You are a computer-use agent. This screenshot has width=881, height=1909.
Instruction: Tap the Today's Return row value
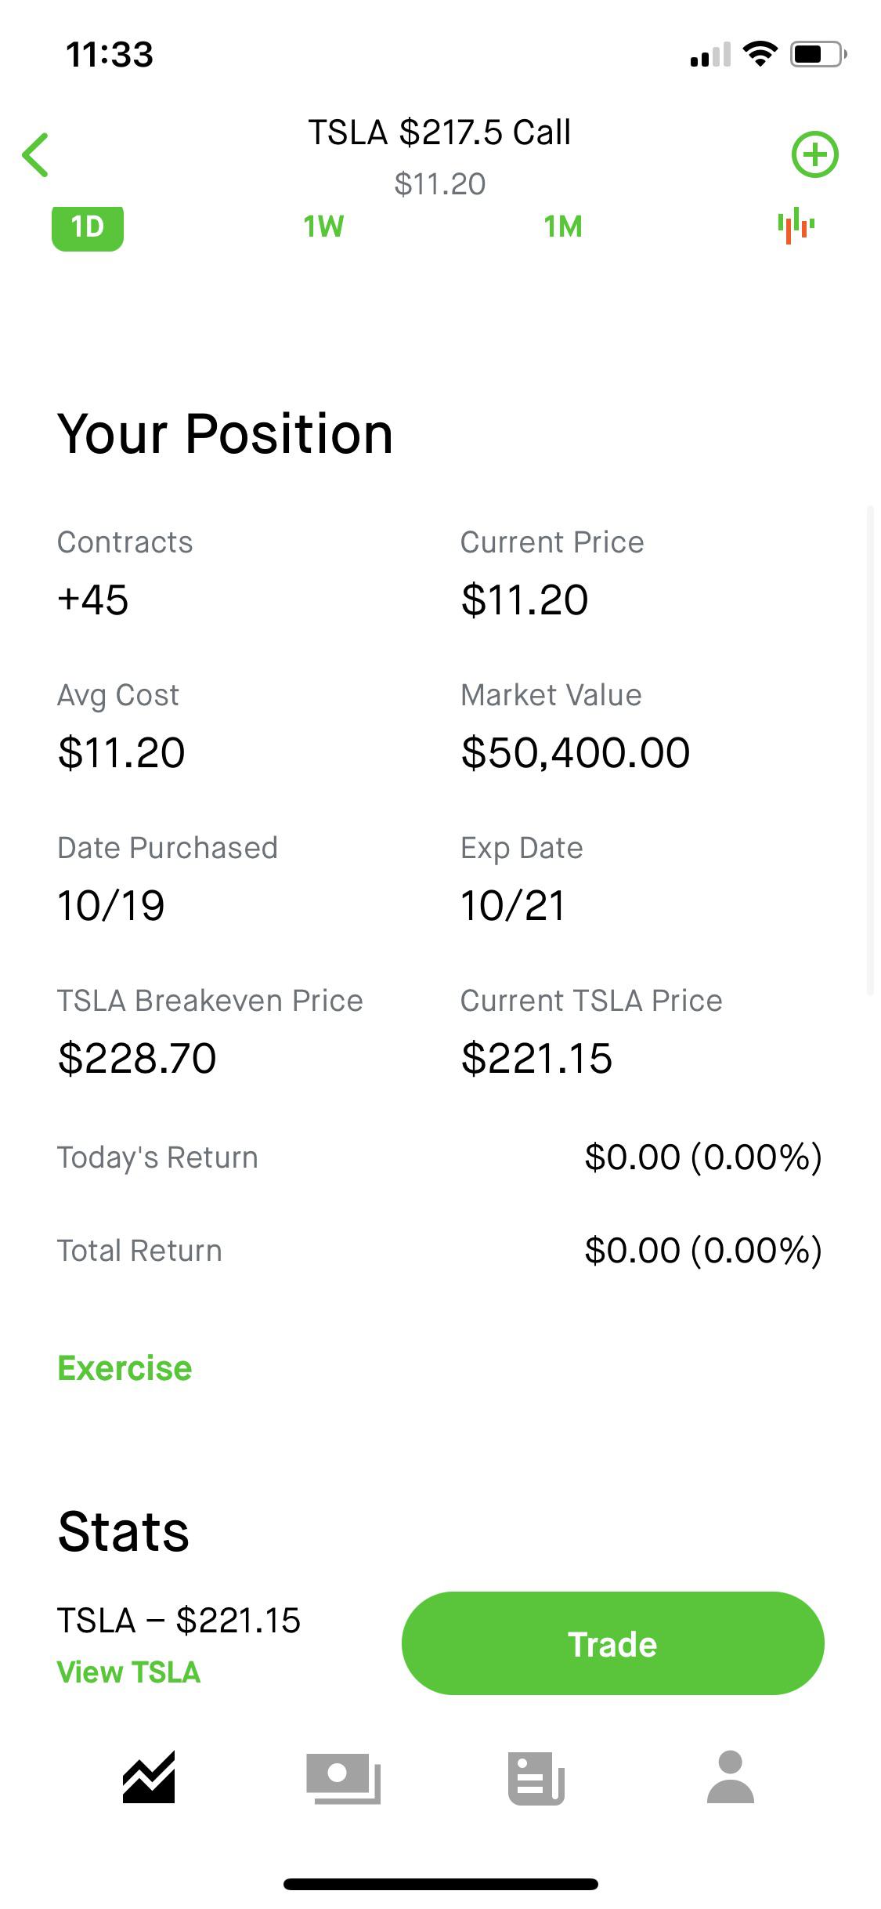click(x=702, y=1157)
